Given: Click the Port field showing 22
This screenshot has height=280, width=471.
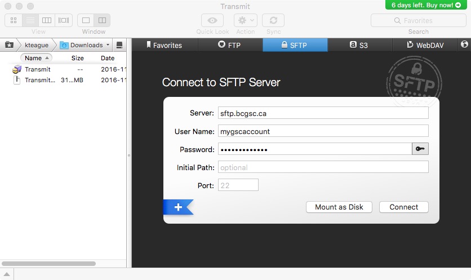Looking at the screenshot, I should (x=238, y=185).
